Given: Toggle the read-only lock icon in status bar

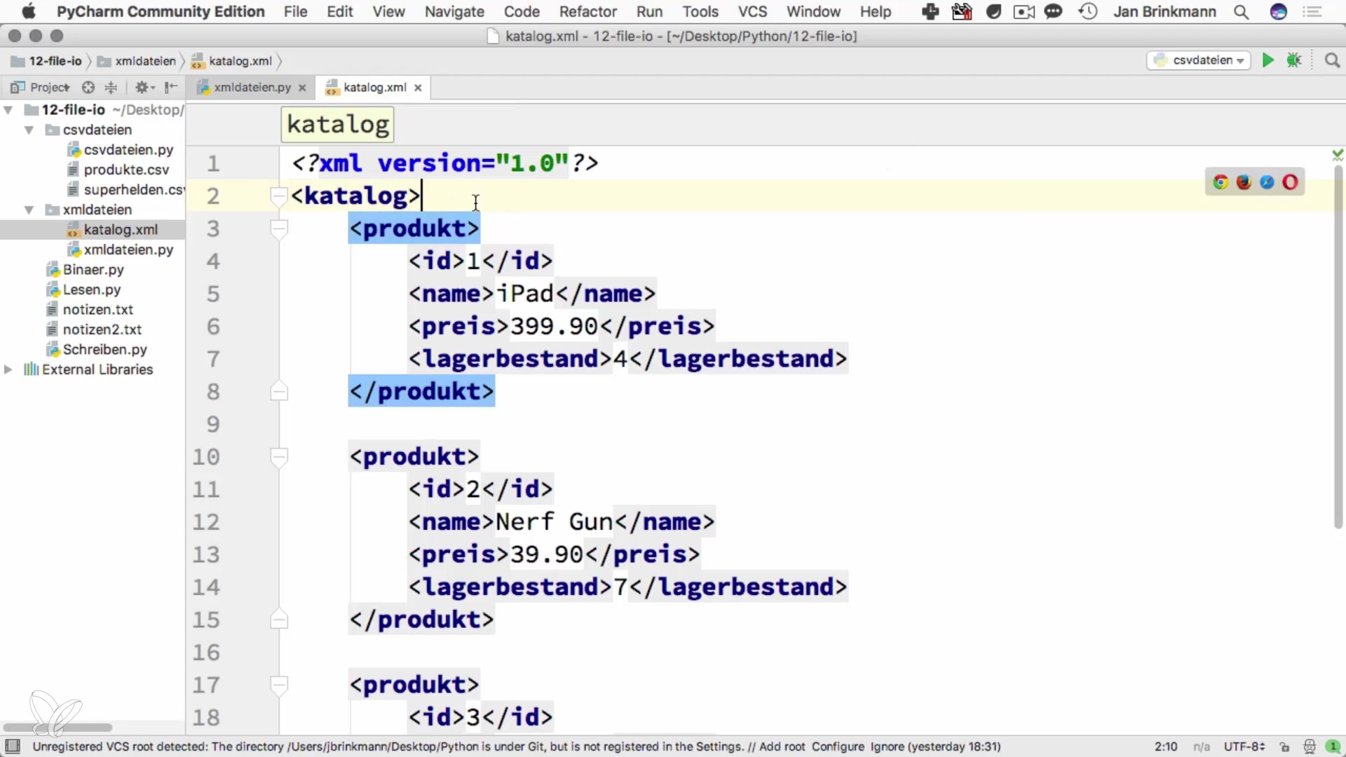Looking at the screenshot, I should 1284,747.
